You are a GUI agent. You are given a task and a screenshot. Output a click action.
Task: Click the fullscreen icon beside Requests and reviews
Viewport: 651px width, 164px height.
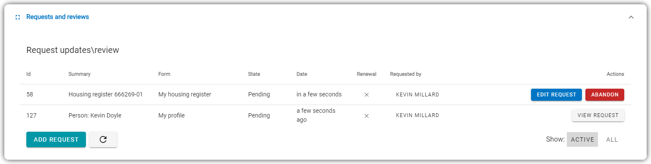(18, 17)
